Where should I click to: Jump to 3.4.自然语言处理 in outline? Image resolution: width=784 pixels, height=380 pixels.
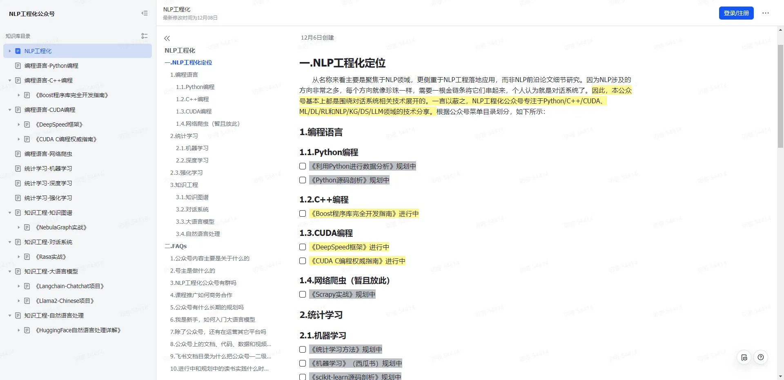198,234
